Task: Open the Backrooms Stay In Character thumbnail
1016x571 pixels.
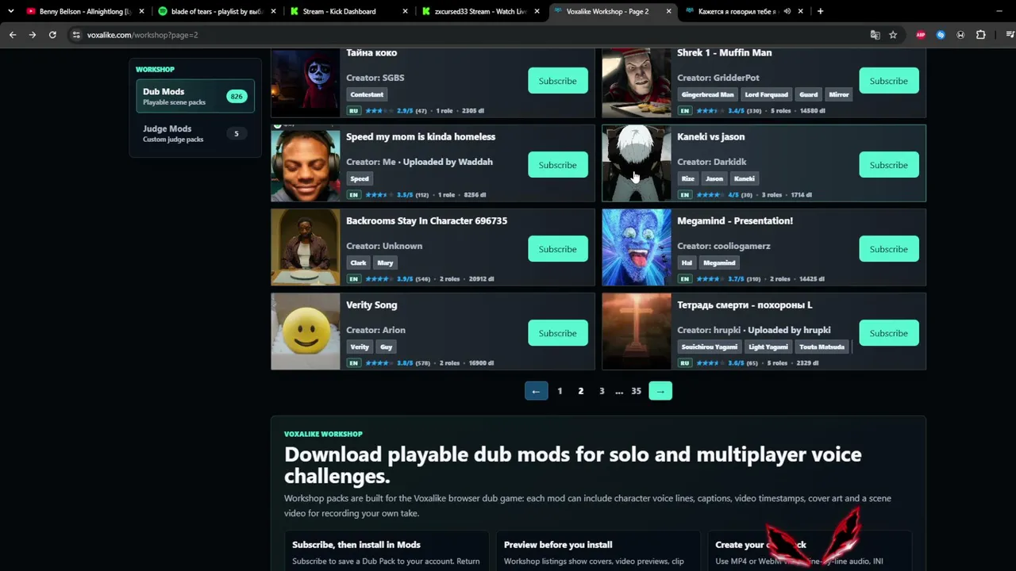Action: click(x=306, y=247)
